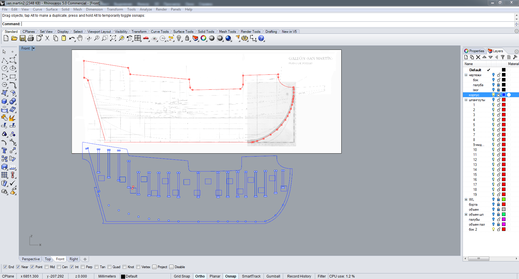Click the Save file icon
The width and height of the screenshot is (519, 279).
click(x=22, y=38)
